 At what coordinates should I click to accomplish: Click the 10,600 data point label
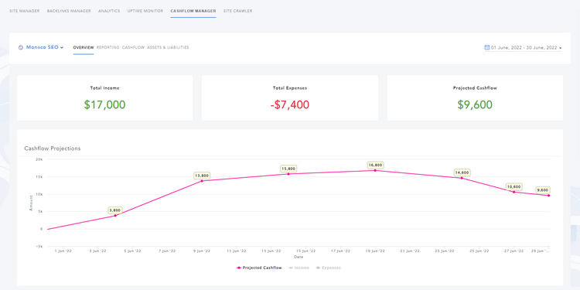point(513,186)
